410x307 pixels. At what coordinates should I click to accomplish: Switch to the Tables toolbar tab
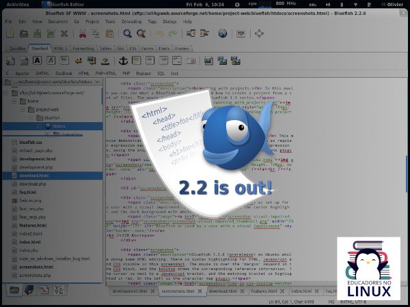pos(106,48)
